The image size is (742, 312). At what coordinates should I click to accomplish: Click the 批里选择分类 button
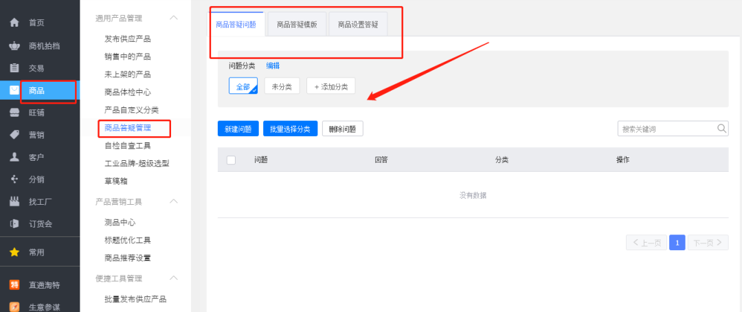tap(290, 129)
